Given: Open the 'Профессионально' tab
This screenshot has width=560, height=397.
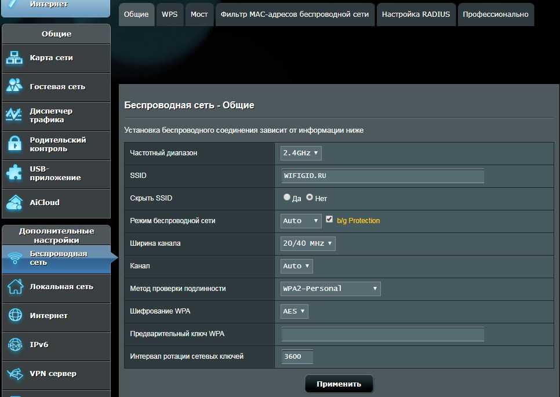Looking at the screenshot, I should coord(495,14).
